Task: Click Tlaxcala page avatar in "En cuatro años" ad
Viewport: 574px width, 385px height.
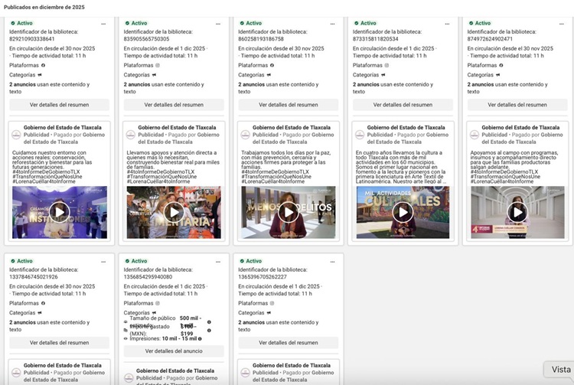Action: (360, 135)
